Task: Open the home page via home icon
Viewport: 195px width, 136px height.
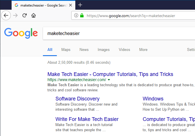Action: pos(34,15)
